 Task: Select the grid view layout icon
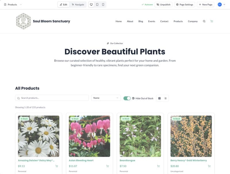pyautogui.click(x=160, y=98)
